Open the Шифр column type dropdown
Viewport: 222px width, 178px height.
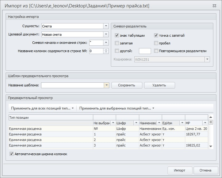tap(136, 123)
